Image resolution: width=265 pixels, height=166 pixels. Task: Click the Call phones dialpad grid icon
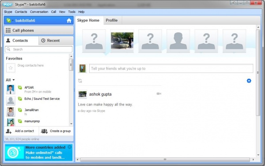tap(8, 30)
